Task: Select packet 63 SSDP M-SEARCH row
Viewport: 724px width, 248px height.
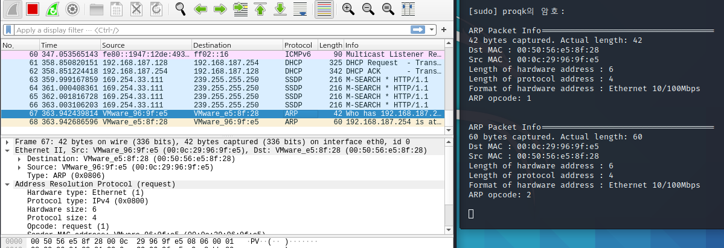Action: click(223, 80)
